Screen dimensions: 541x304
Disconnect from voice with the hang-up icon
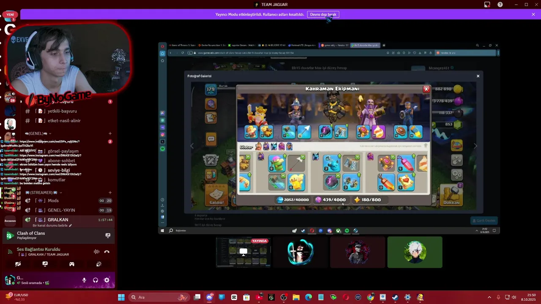click(107, 252)
